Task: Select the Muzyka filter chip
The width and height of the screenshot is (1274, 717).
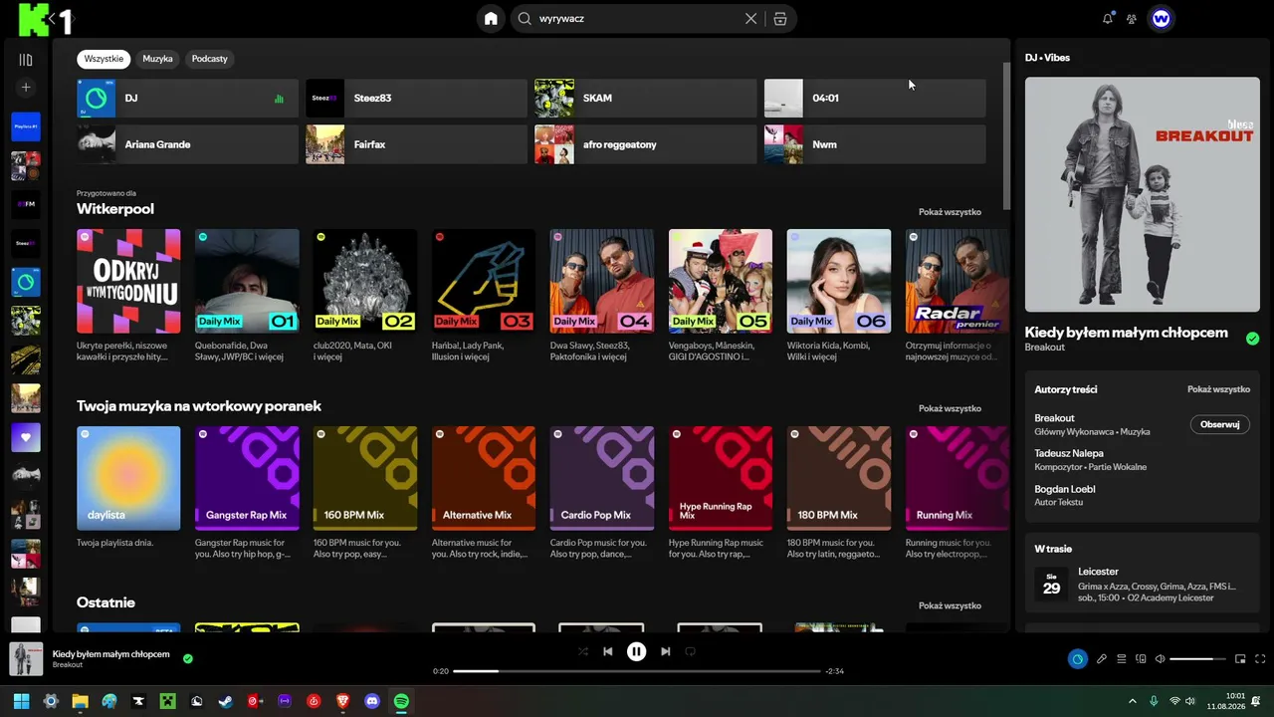Action: click(157, 59)
